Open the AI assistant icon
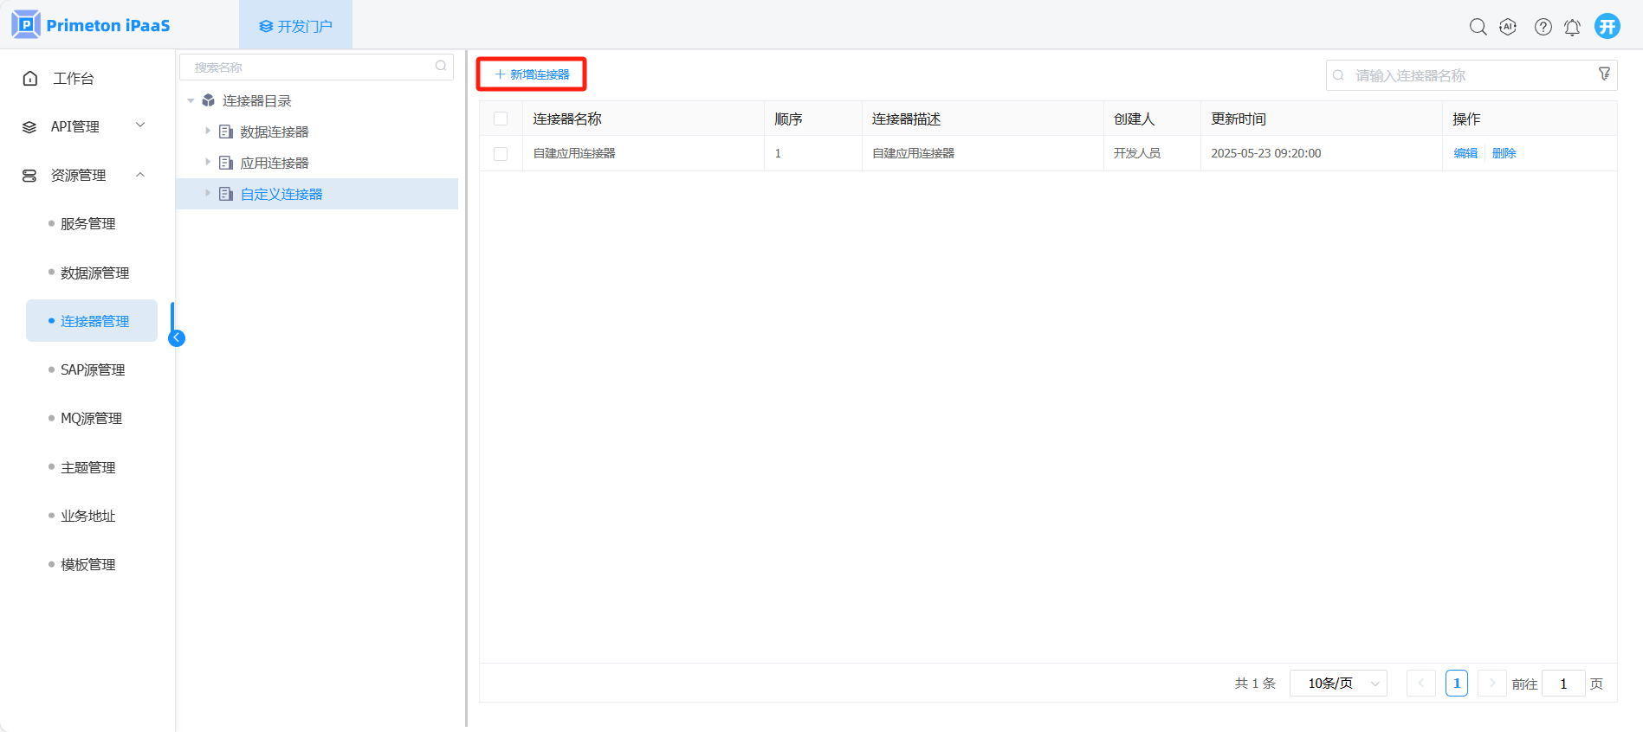 (x=1508, y=27)
